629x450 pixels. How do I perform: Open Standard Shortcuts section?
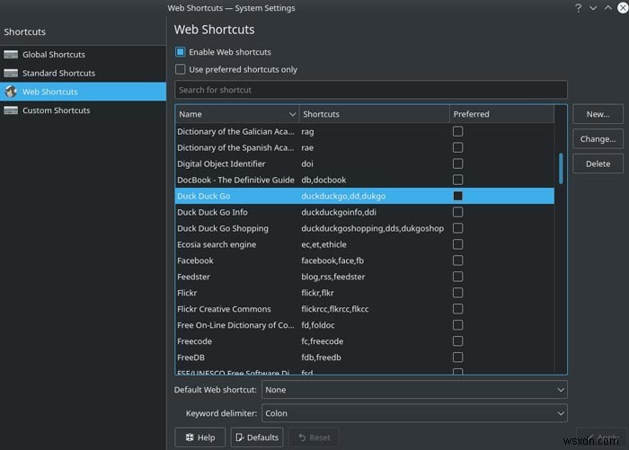tap(83, 73)
